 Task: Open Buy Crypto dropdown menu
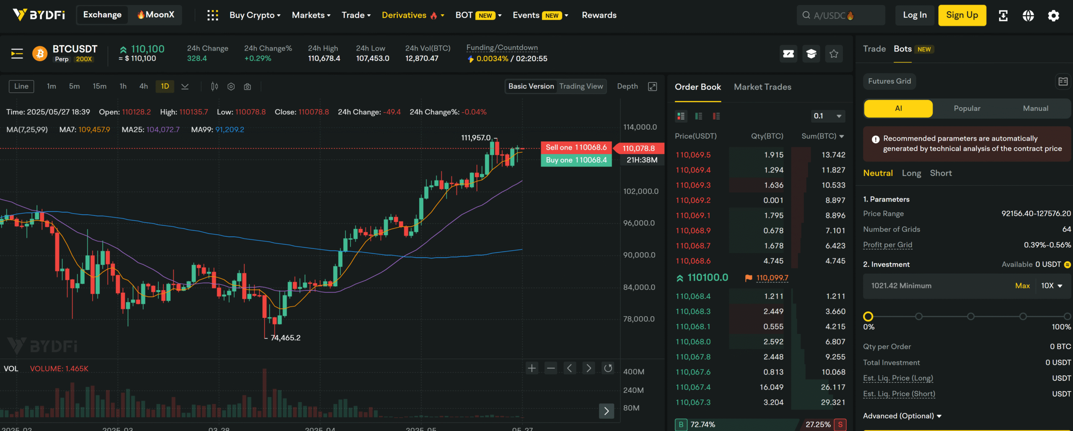pyautogui.click(x=255, y=15)
